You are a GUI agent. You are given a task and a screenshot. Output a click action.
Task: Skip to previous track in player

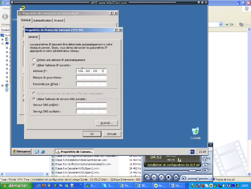(x=147, y=177)
